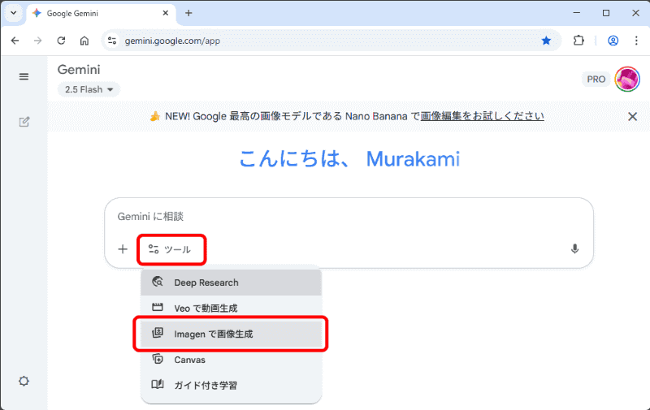Click the Veo video clapperboard icon
The width and height of the screenshot is (650, 410).
(x=158, y=307)
